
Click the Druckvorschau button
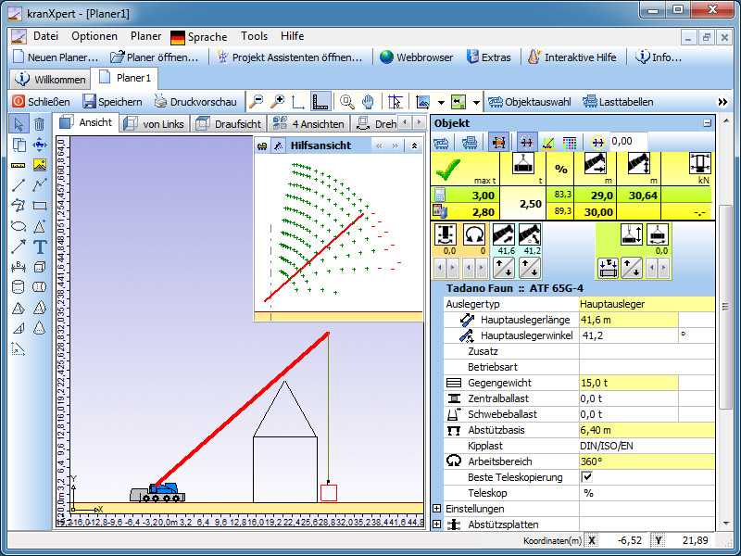(x=195, y=102)
